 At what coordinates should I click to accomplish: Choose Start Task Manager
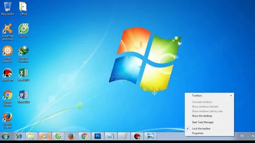pyautogui.click(x=209, y=122)
